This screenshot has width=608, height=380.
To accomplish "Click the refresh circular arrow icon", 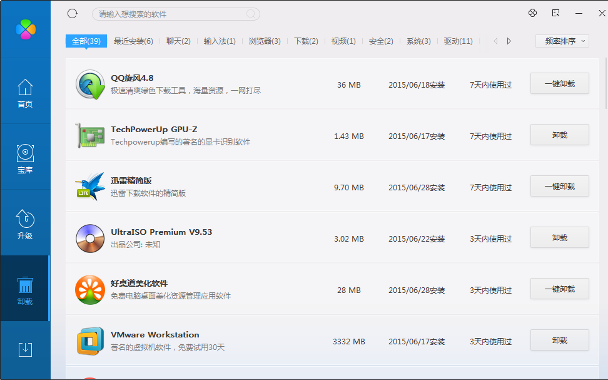I will pyautogui.click(x=73, y=14).
